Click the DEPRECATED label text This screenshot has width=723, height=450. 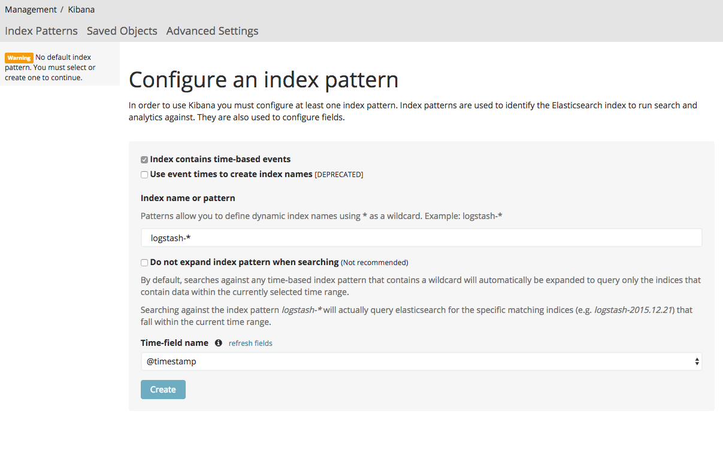coord(339,175)
